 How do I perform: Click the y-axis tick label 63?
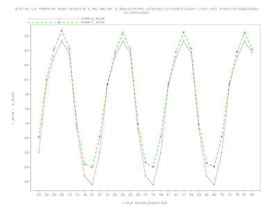click(26, 167)
